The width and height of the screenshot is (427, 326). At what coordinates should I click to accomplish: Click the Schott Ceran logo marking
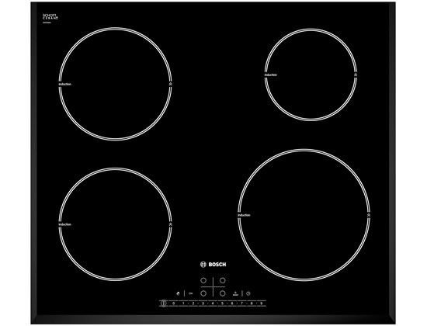point(50,17)
